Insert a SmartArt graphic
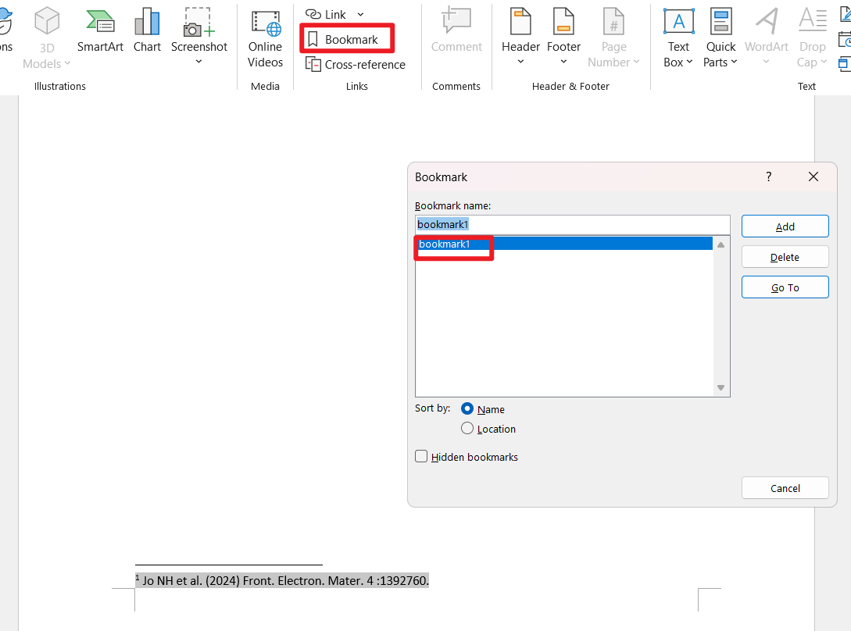This screenshot has height=631, width=851. 100,30
